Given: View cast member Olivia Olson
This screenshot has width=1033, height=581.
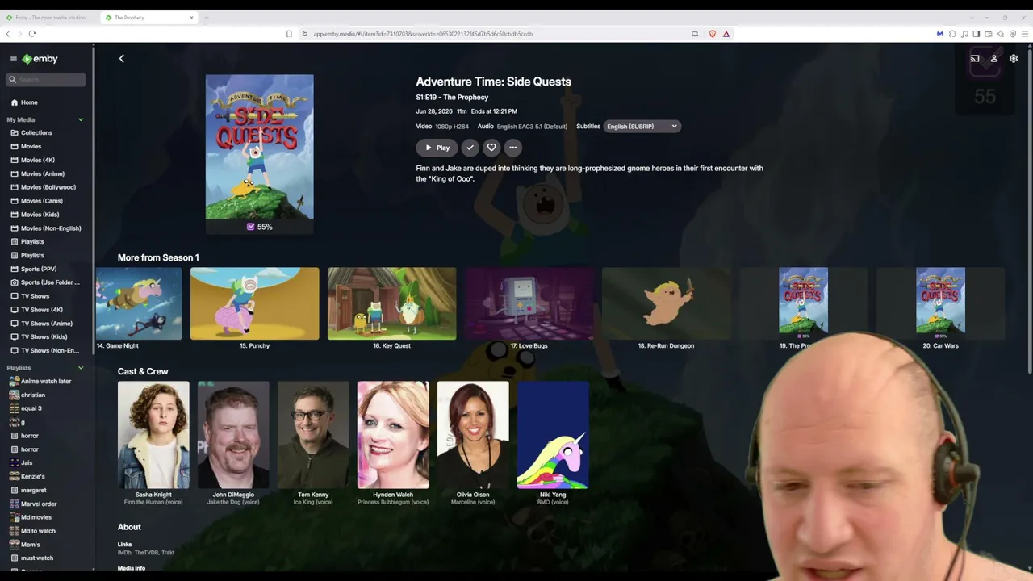Looking at the screenshot, I should [x=473, y=435].
